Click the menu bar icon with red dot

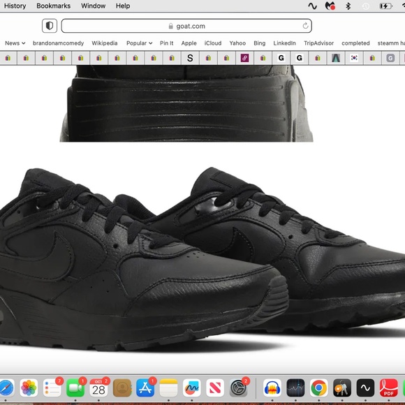click(330, 6)
